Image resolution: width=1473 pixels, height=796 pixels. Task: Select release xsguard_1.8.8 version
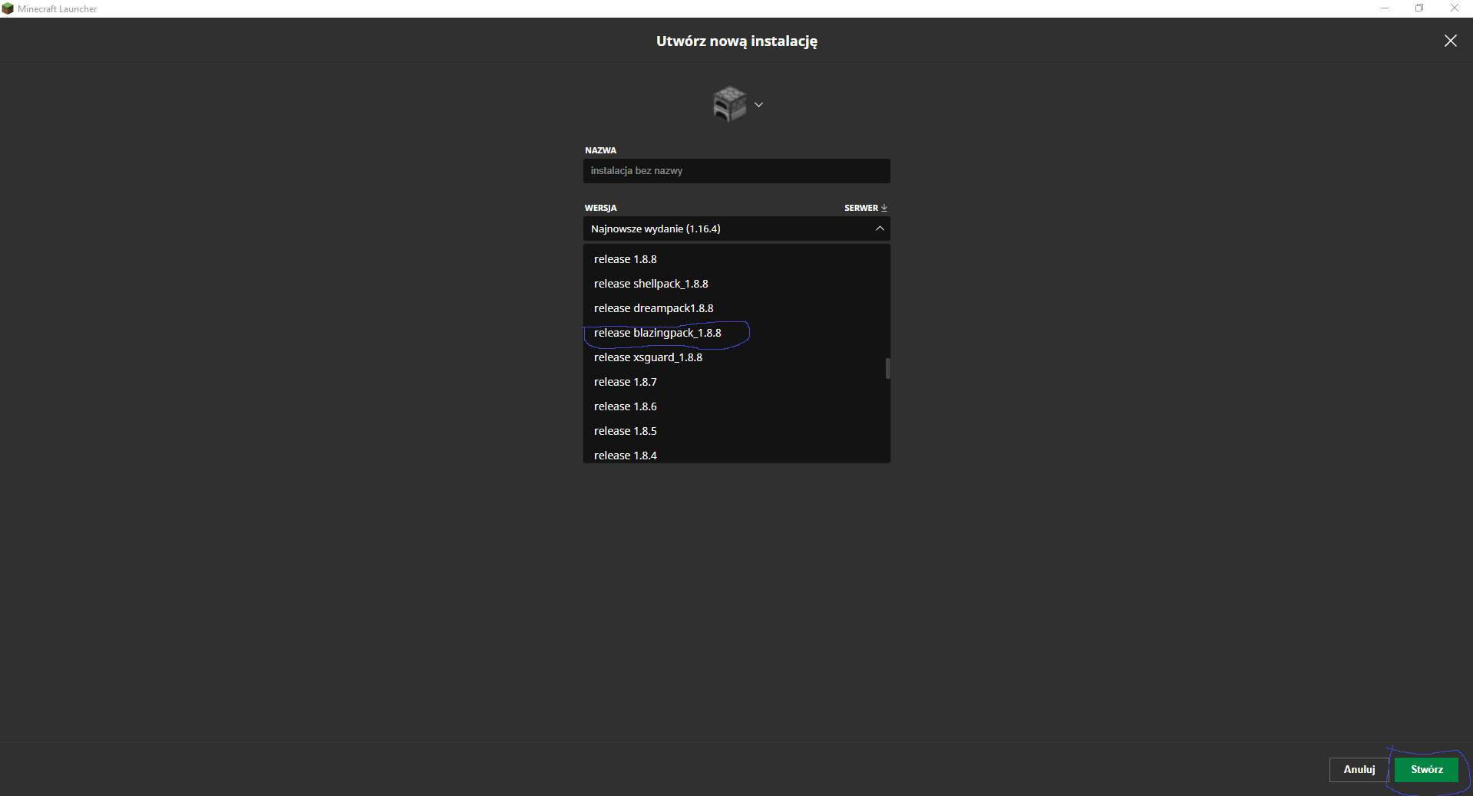click(736, 357)
